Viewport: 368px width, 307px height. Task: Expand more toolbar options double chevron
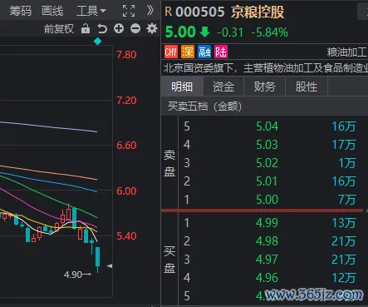tap(150, 11)
